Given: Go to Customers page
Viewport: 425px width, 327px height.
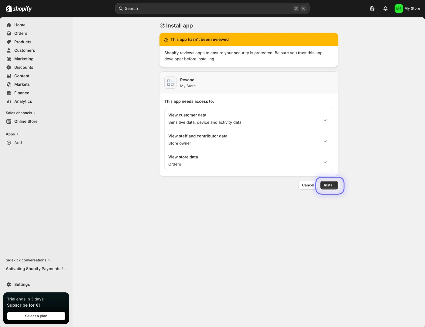Looking at the screenshot, I should [36, 50].
